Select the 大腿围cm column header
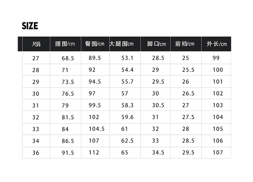 [x=122, y=44]
